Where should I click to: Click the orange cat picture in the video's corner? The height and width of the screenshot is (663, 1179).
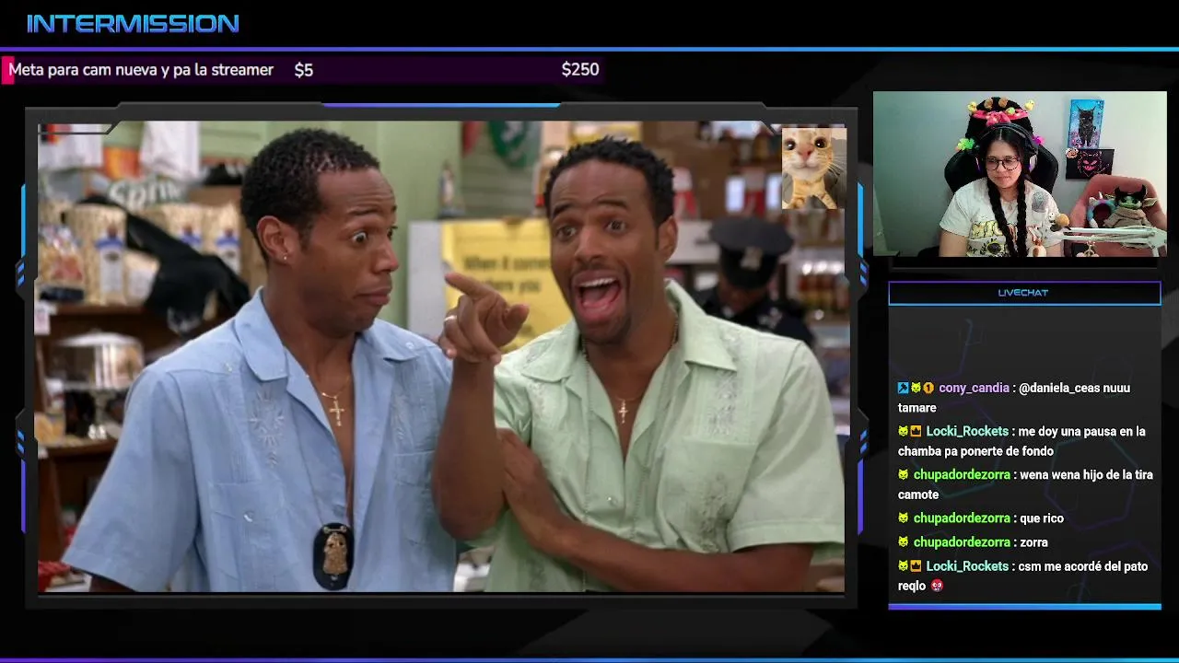coord(813,169)
